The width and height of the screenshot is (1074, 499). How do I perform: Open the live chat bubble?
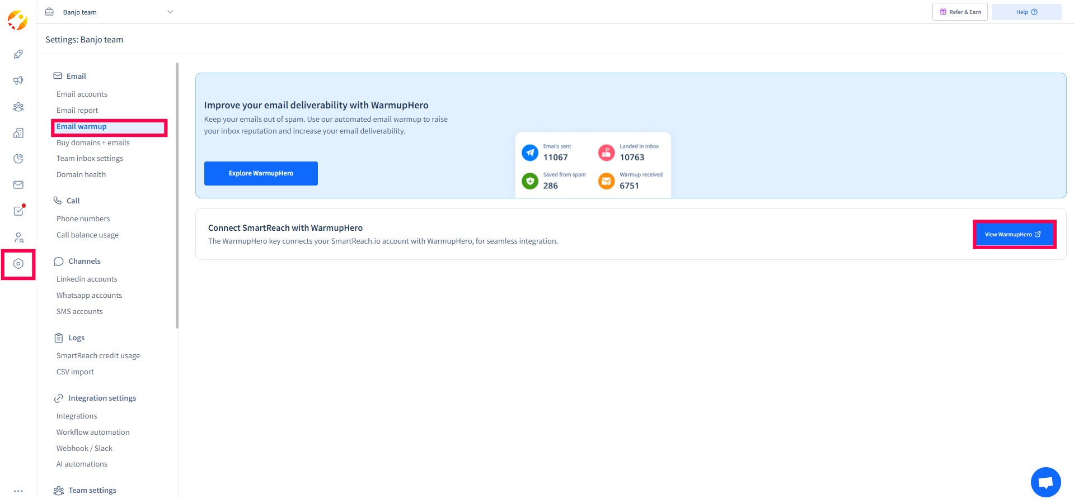click(1045, 482)
